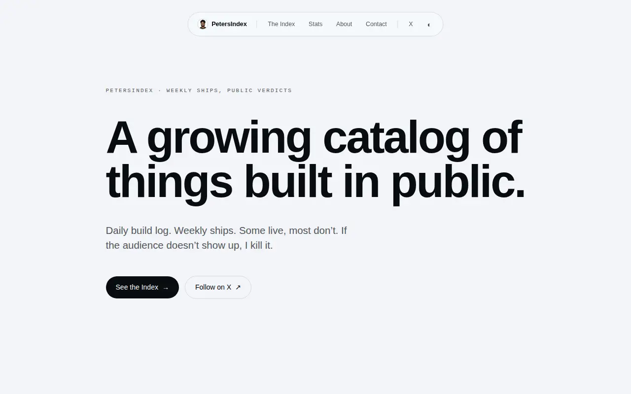Click the See the Index button
The image size is (631, 394).
point(142,287)
